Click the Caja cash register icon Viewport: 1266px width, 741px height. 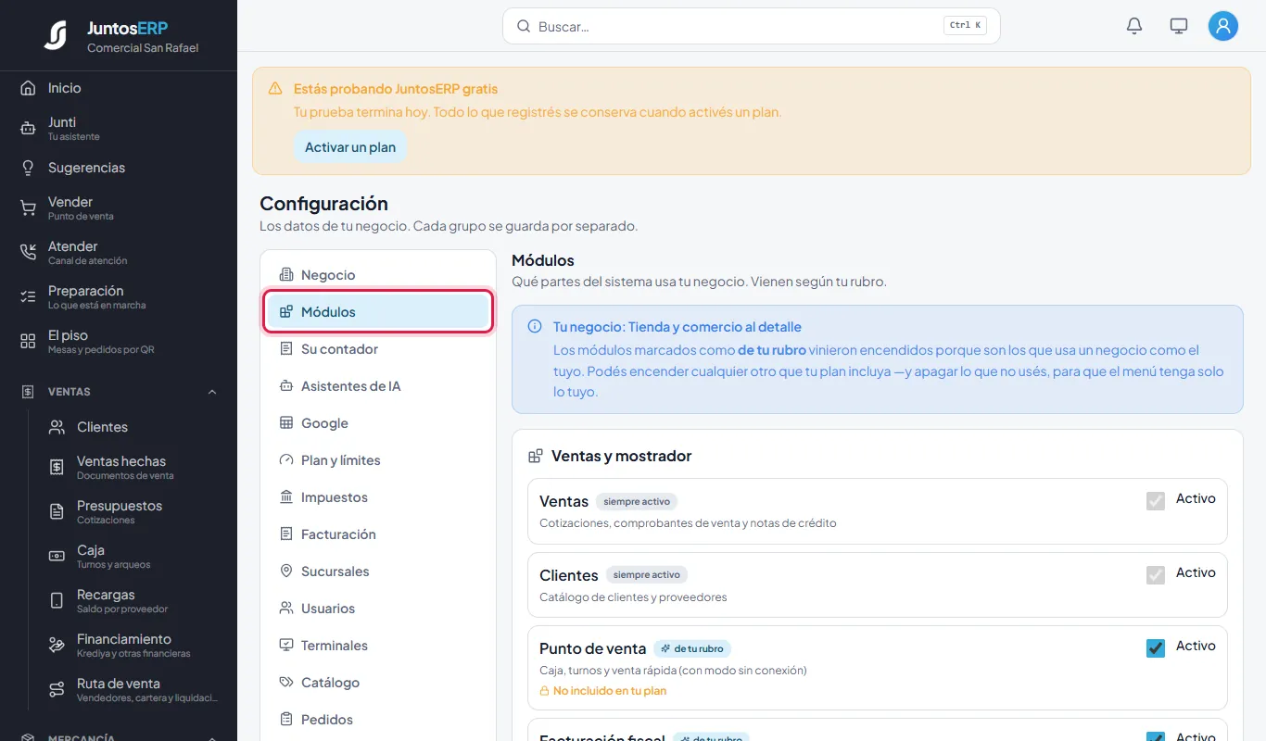57,557
